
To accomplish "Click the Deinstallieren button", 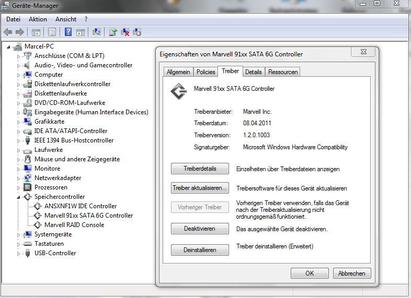I will click(200, 250).
